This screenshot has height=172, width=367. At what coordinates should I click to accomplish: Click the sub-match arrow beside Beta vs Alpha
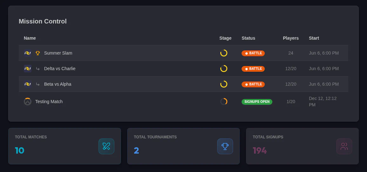pyautogui.click(x=38, y=84)
